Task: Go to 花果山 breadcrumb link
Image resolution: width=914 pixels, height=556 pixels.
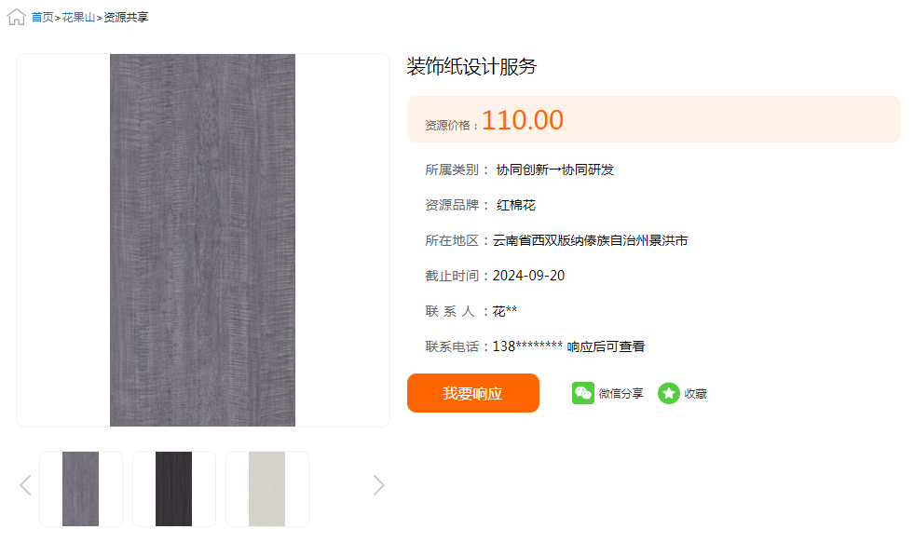Action: coord(78,18)
